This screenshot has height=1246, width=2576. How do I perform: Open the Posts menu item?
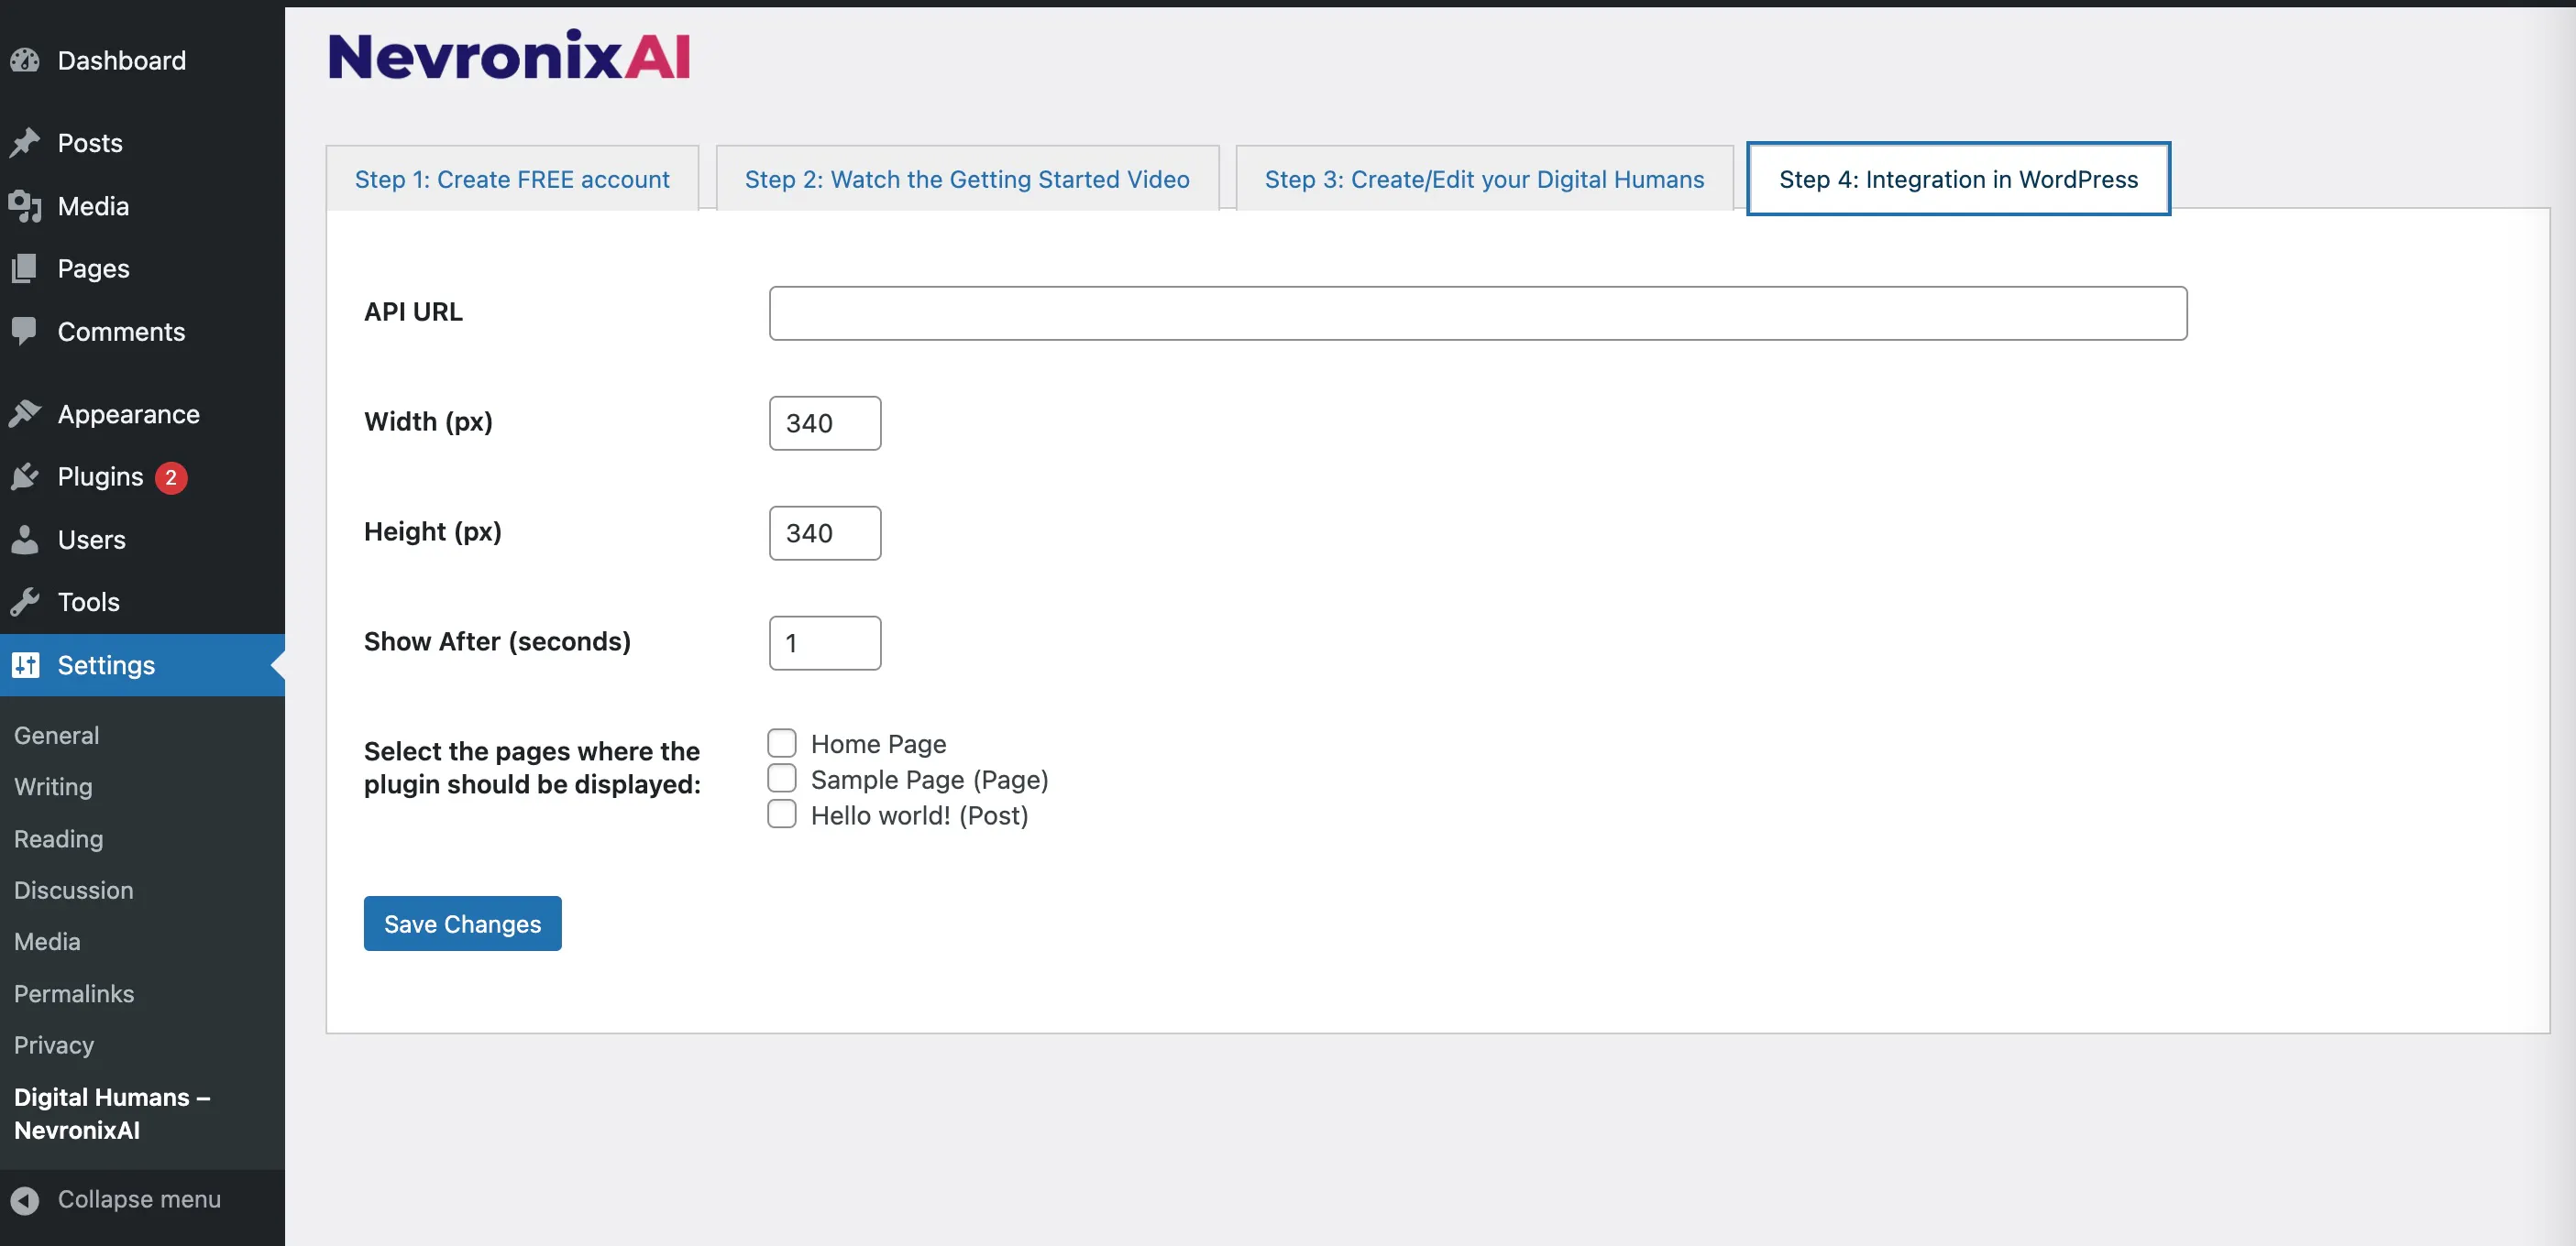[142, 143]
